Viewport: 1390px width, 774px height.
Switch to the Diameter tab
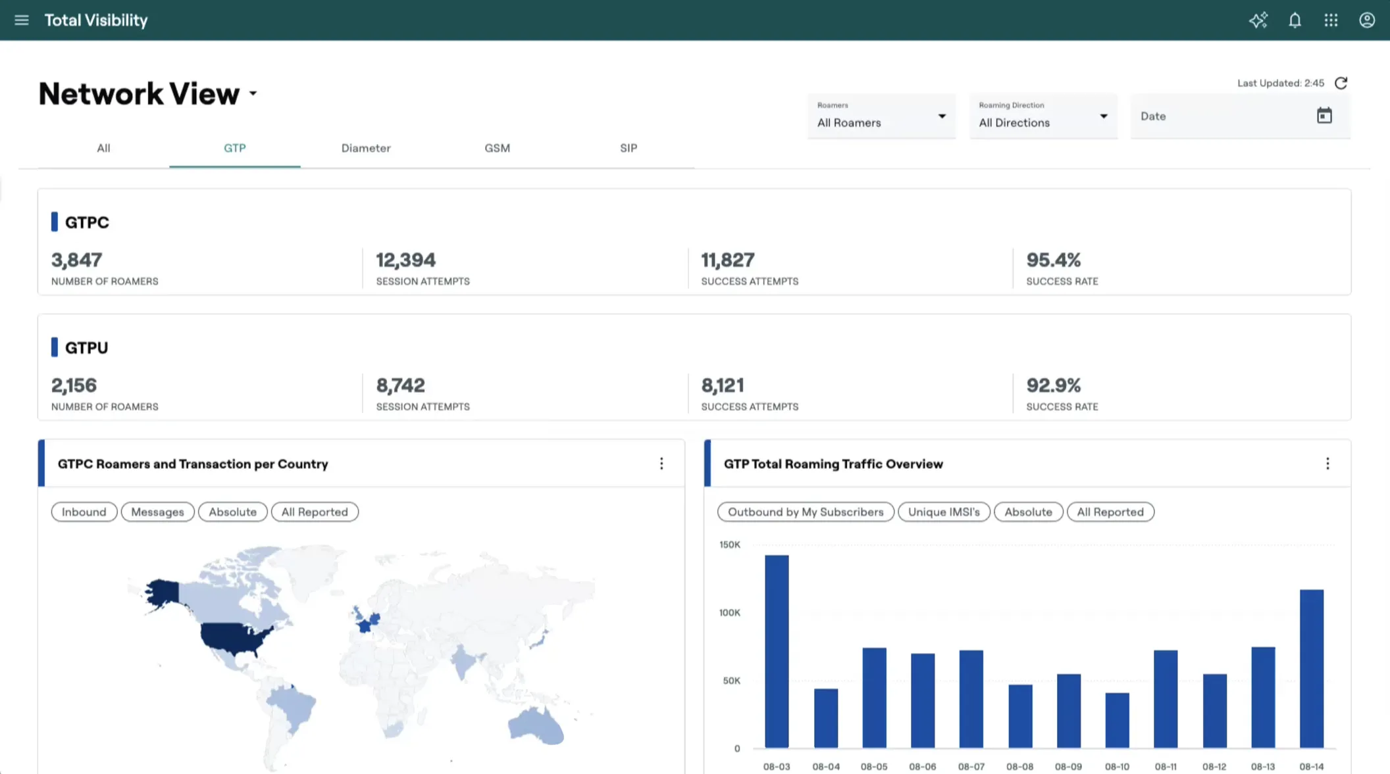click(x=366, y=148)
